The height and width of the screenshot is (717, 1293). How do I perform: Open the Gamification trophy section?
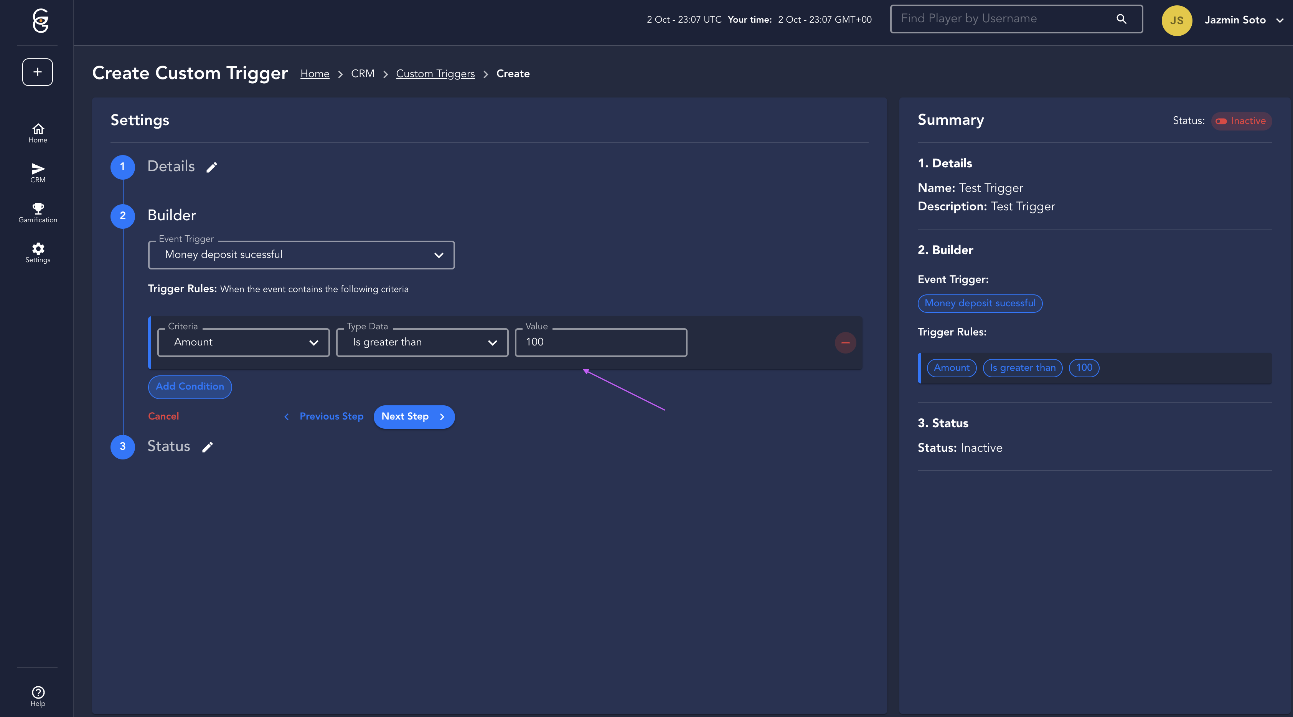(38, 212)
